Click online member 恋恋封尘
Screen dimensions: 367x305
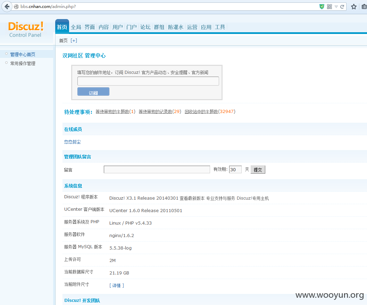pyautogui.click(x=72, y=142)
